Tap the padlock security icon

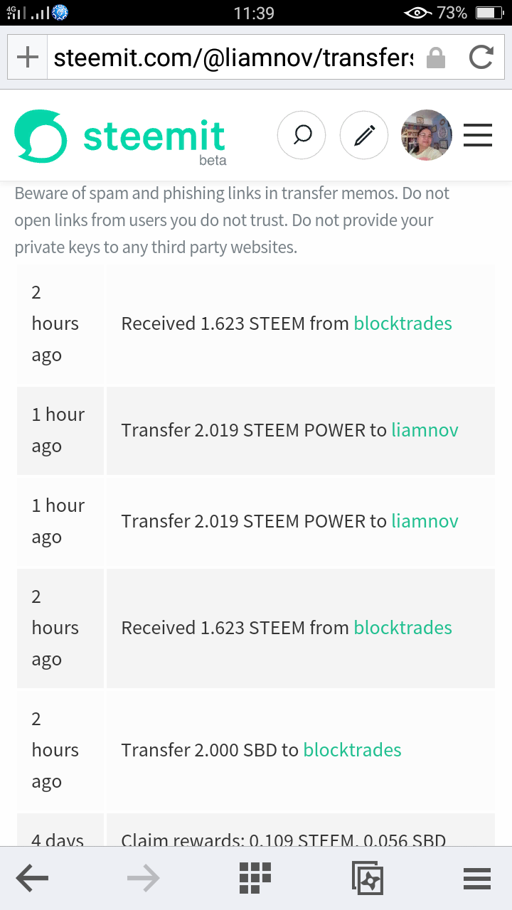pyautogui.click(x=435, y=58)
